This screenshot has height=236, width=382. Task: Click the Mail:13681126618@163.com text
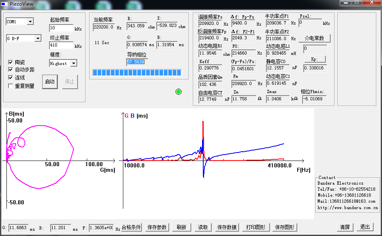coord(346,201)
